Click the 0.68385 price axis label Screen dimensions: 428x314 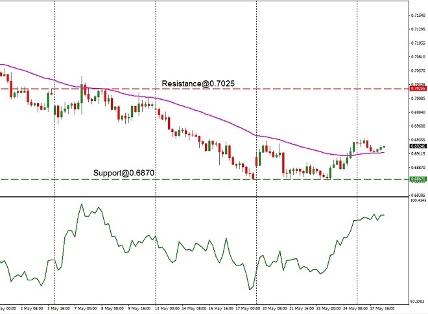click(418, 195)
